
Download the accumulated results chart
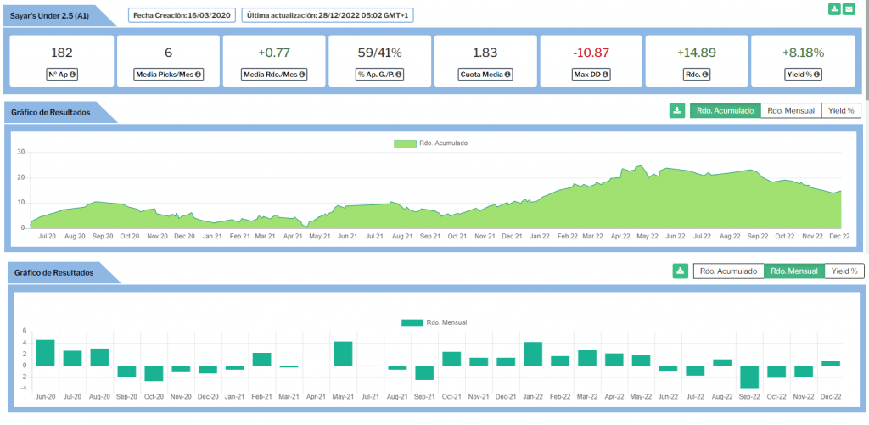click(x=676, y=110)
